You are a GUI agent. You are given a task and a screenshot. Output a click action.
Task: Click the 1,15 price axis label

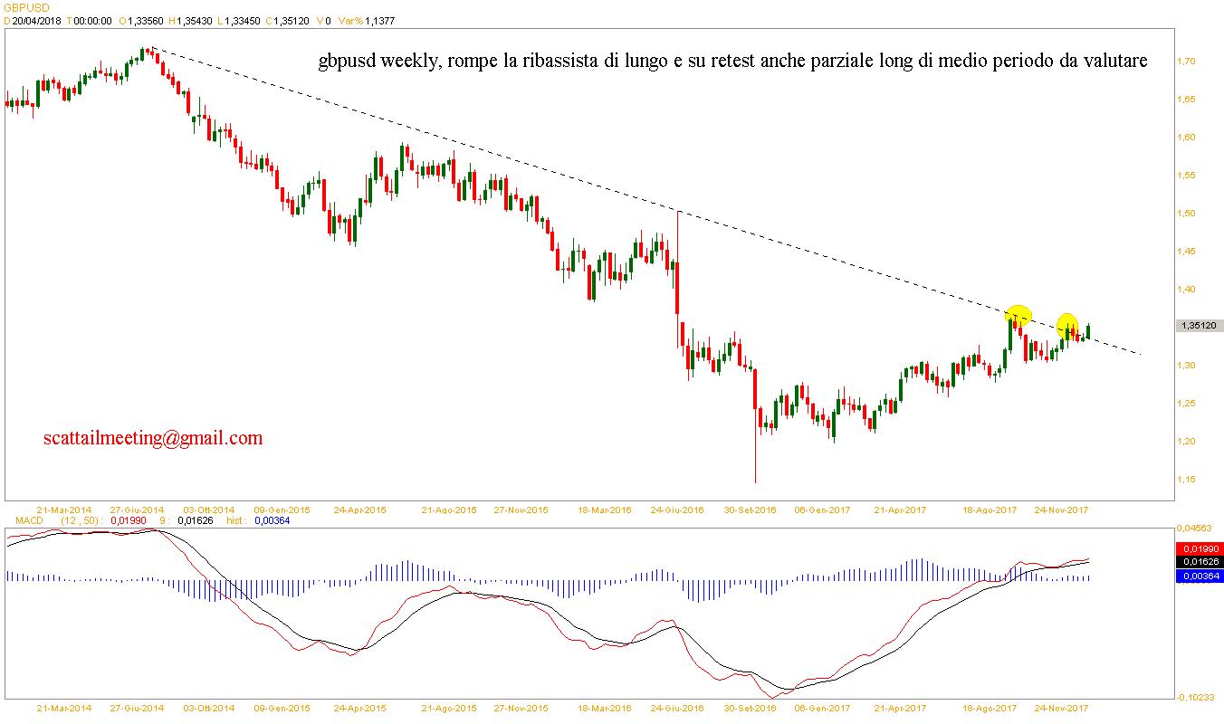[x=1188, y=480]
